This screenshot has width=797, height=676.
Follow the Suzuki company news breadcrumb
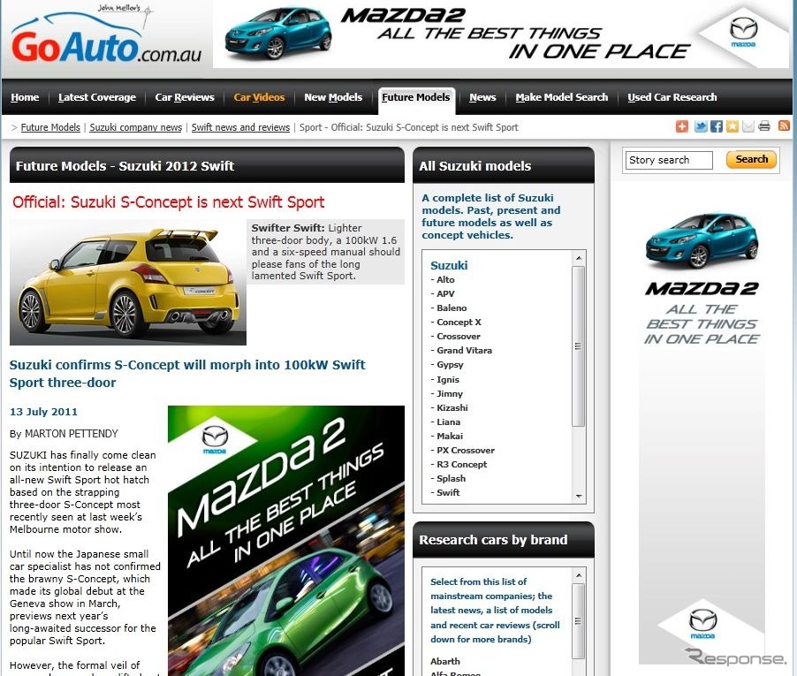click(x=136, y=127)
